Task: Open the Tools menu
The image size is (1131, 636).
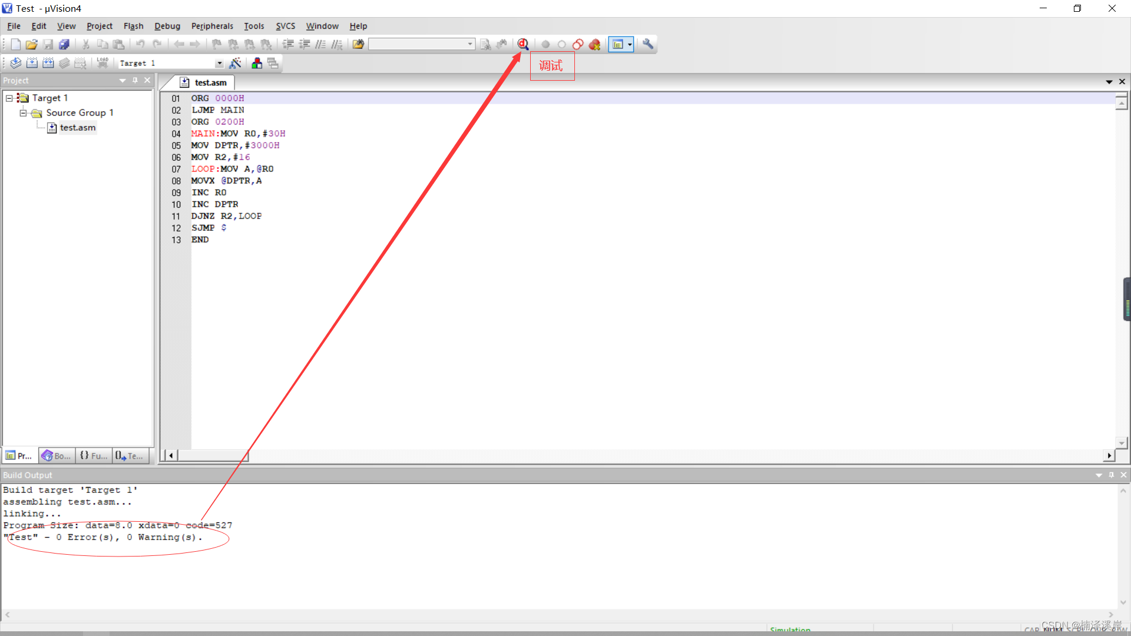Action: (254, 26)
